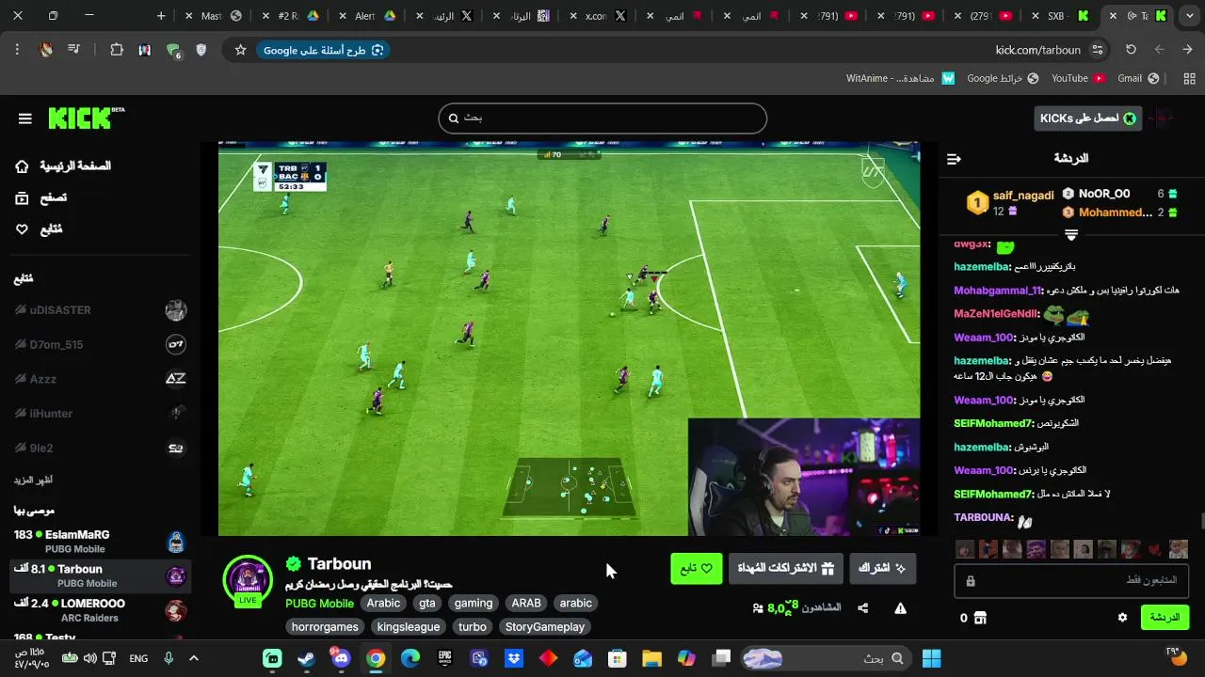
Task: Select the StoryGameplay stream tag
Action: click(545, 627)
